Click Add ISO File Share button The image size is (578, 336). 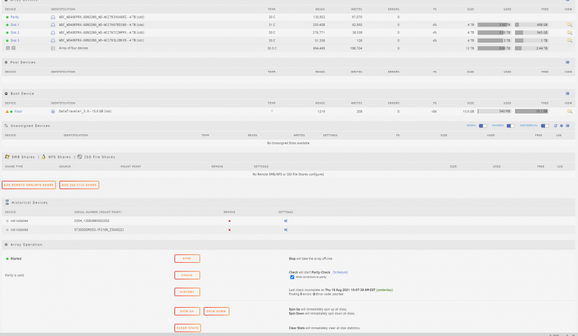tap(79, 185)
